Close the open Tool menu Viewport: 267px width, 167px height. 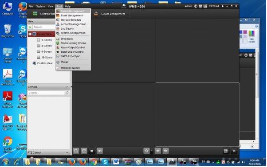[x=59, y=7]
